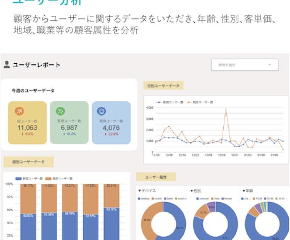The image size is (290, 240).
Task: Click the total users value 11,063
Action: pos(27,128)
